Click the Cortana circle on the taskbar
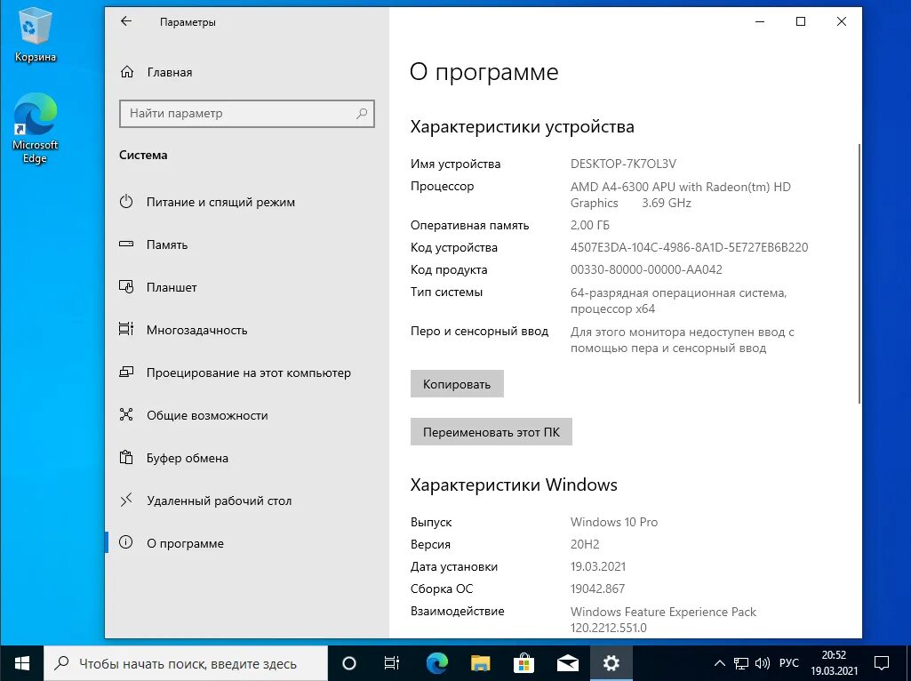The image size is (911, 681). [x=349, y=663]
